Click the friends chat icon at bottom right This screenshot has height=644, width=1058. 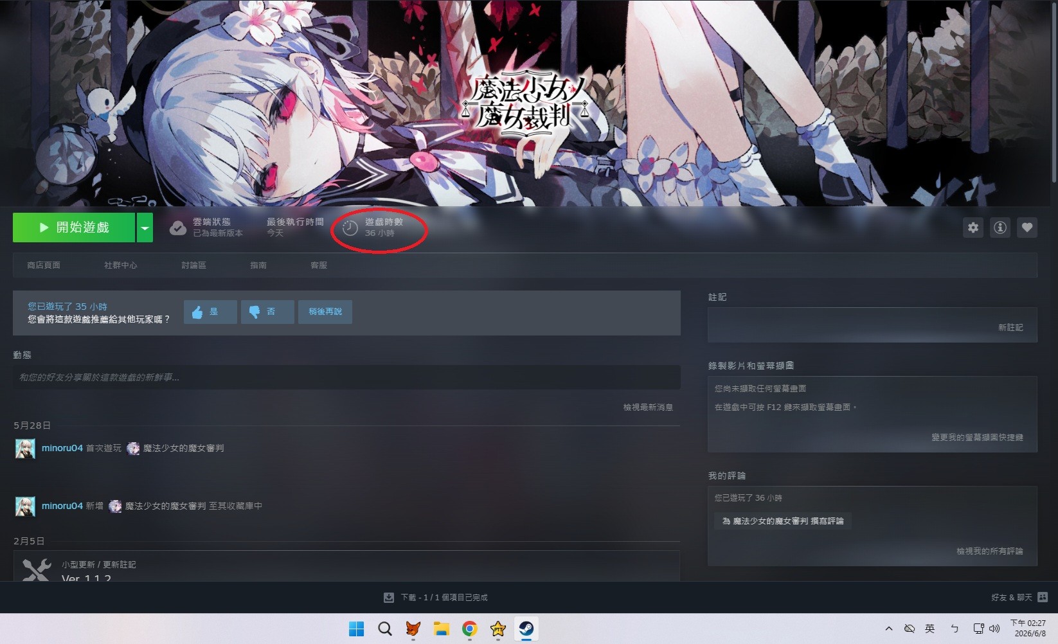1043,598
